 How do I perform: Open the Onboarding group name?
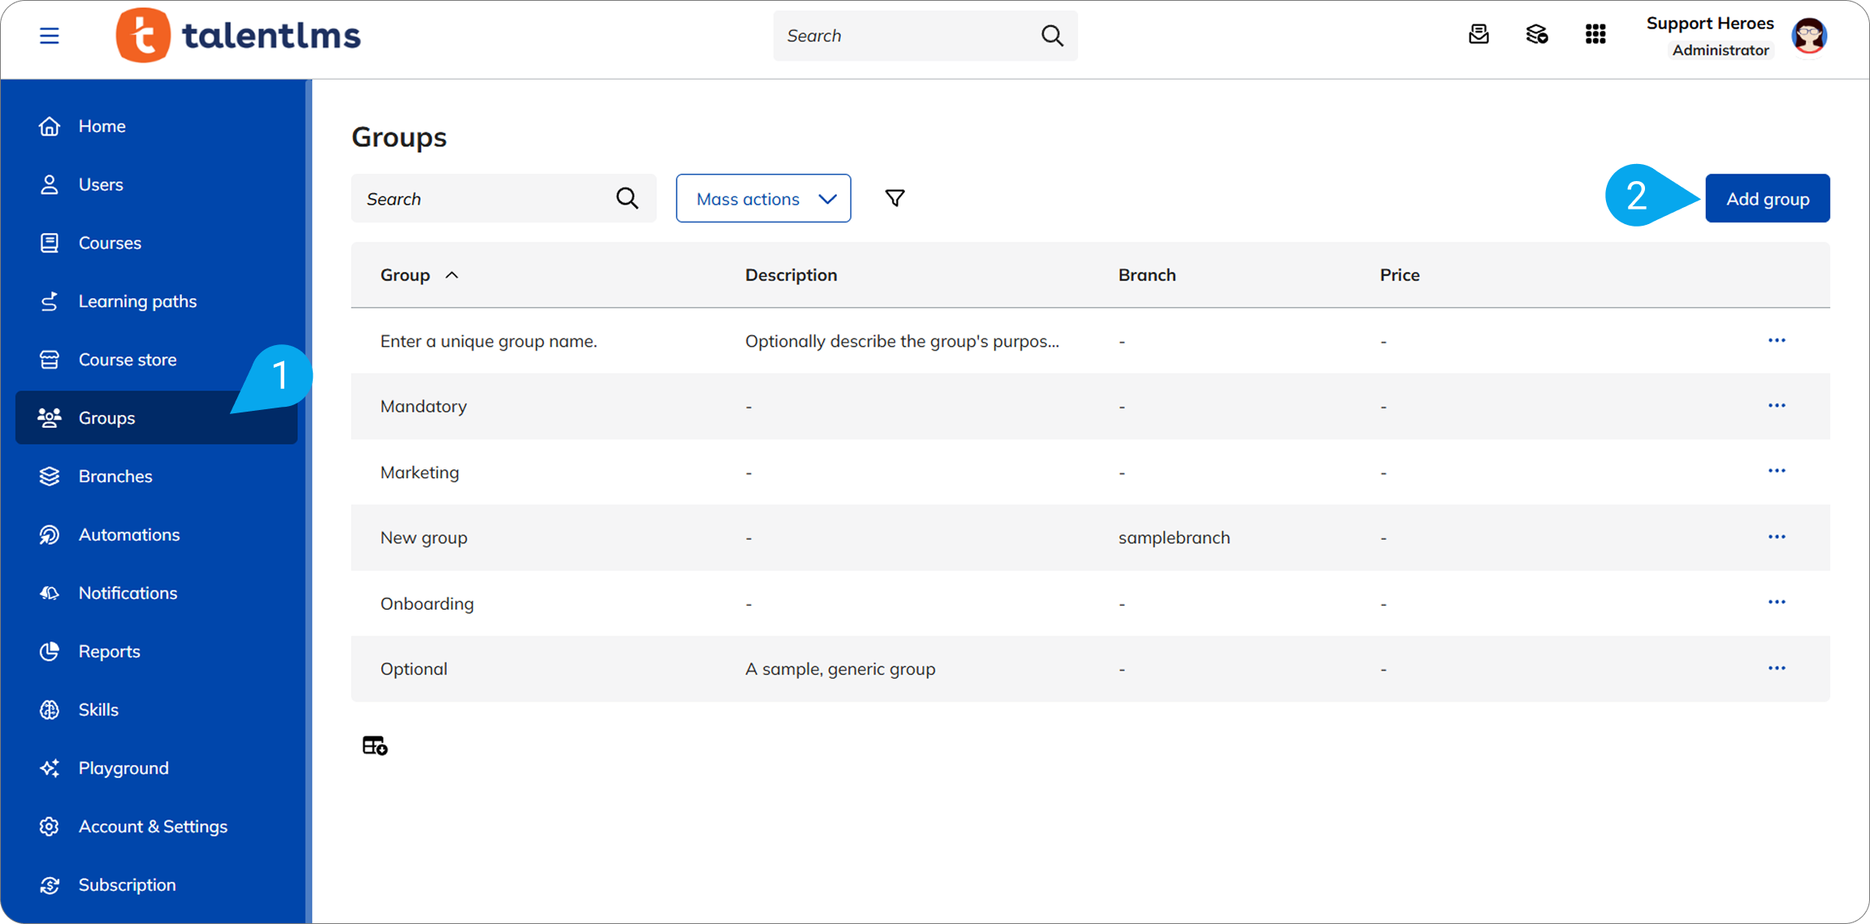tap(426, 603)
